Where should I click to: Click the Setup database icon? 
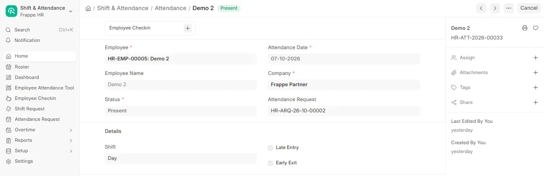[x=9, y=151]
